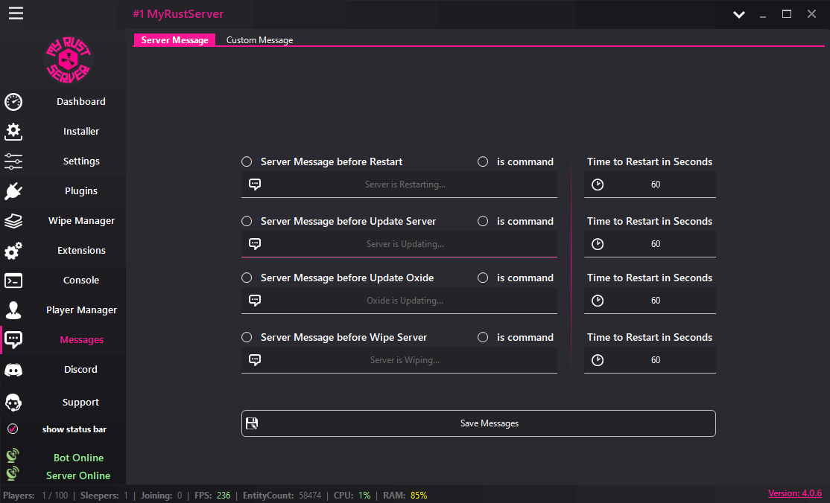Select the Server Message tab

click(174, 40)
